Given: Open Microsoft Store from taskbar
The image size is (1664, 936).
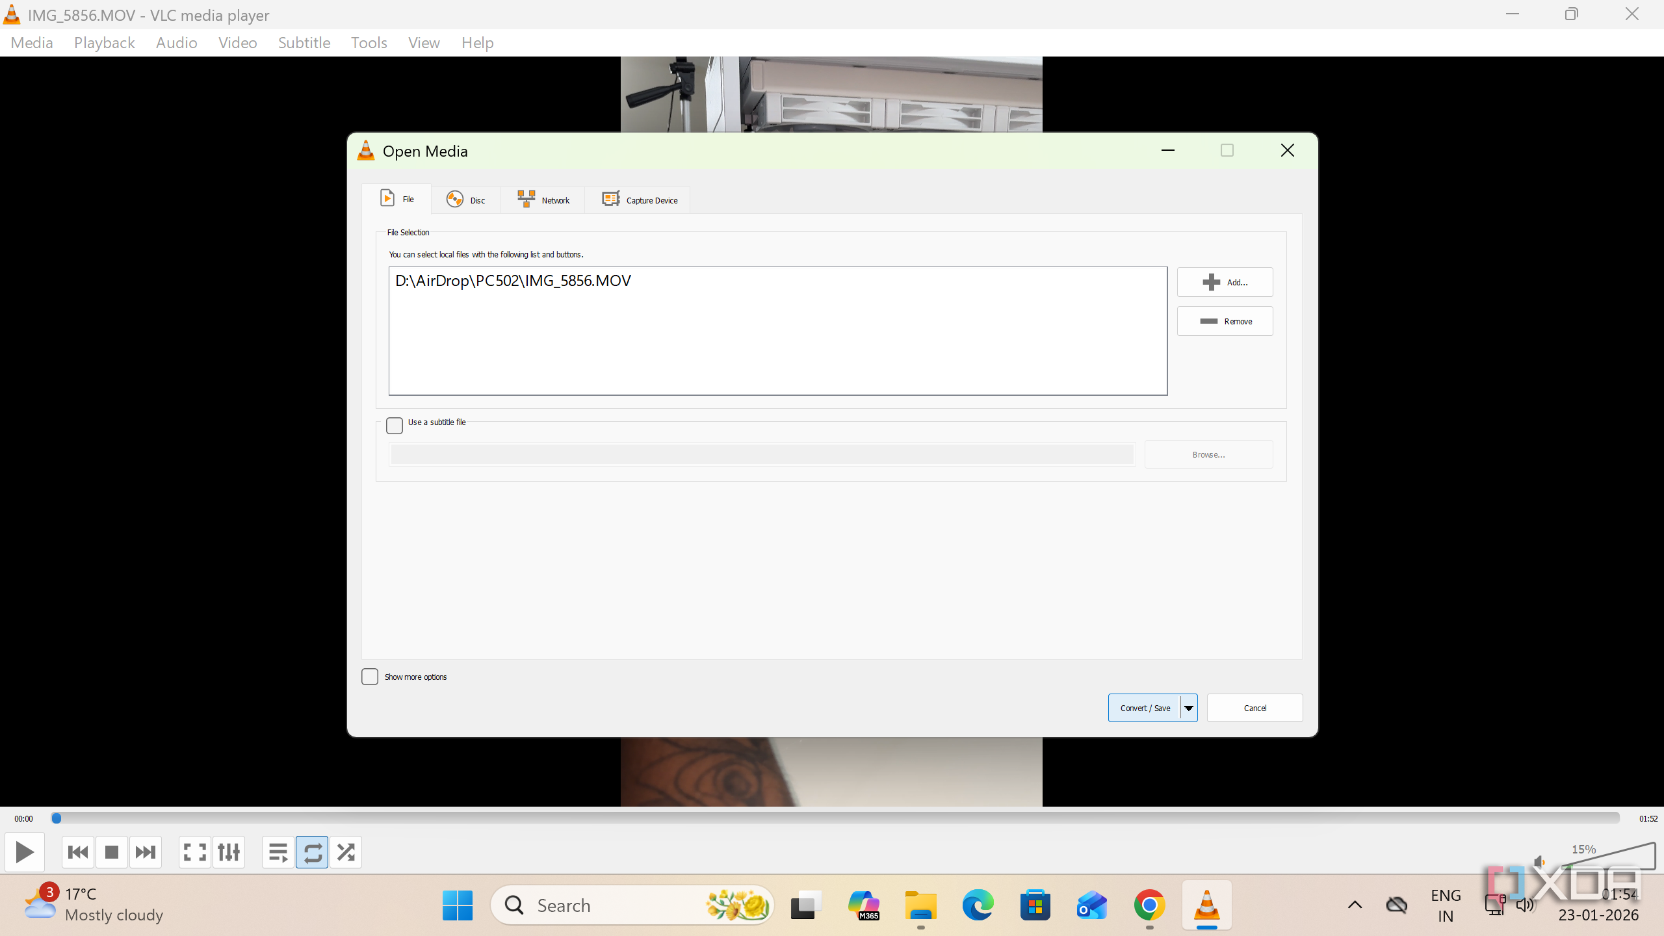Looking at the screenshot, I should coord(1035,905).
